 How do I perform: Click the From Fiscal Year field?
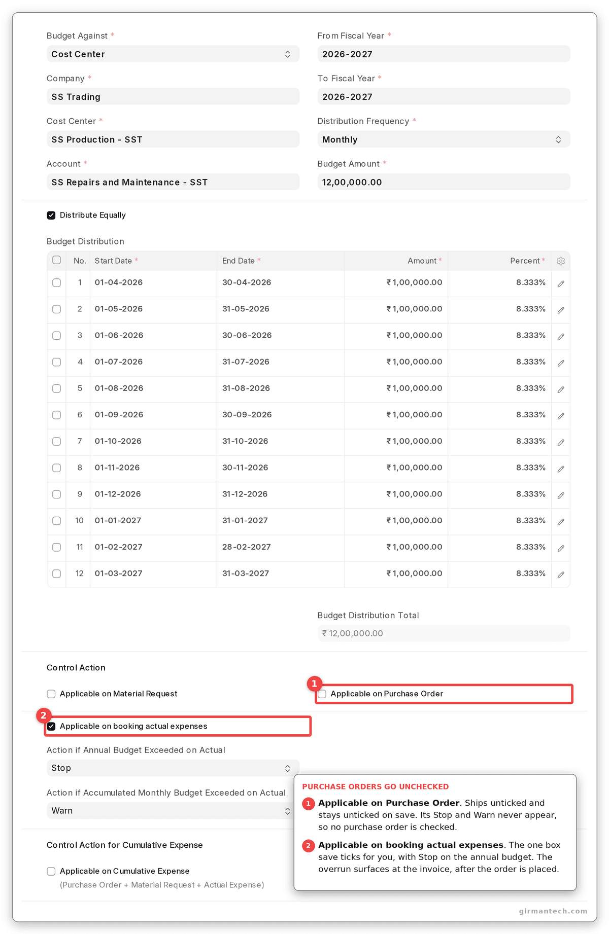point(444,54)
